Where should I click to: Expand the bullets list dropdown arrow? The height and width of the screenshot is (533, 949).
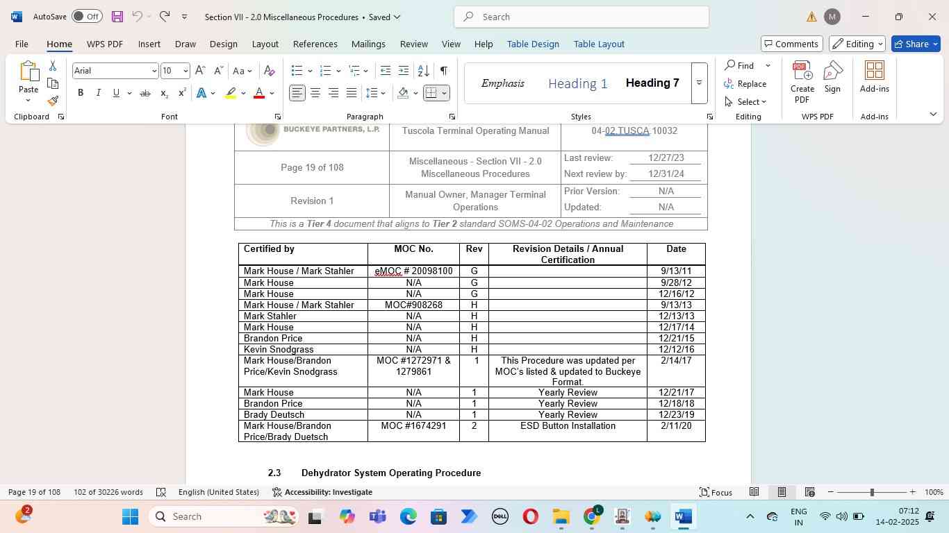point(310,71)
